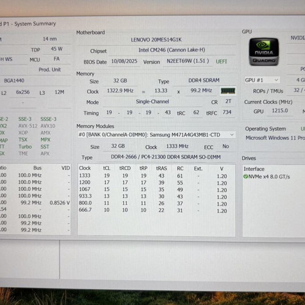This screenshot has width=305, height=305.
Task: Click L2 cache value 6x256
Action: coord(23,92)
